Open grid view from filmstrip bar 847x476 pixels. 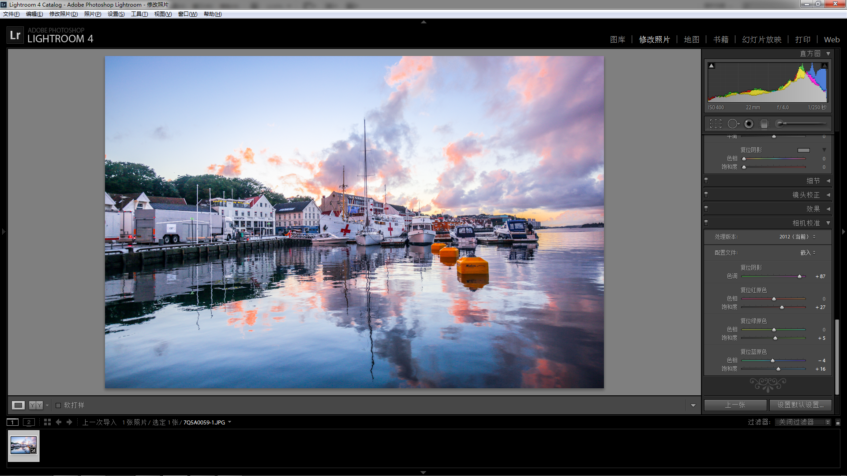tap(48, 422)
